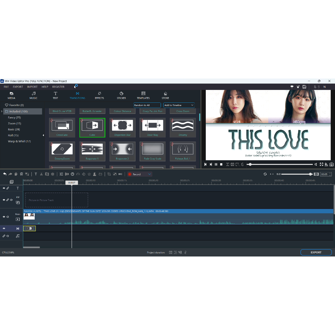Click the save project floppy icon

tap(304, 87)
